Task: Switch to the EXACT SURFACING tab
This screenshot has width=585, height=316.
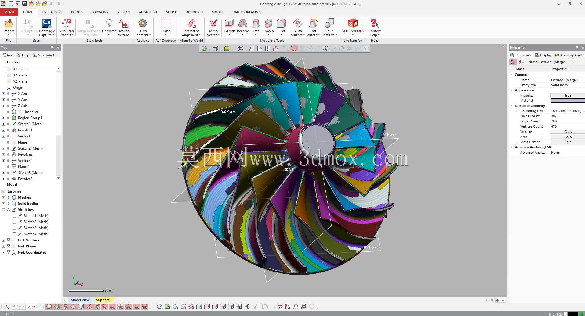Action: pyautogui.click(x=246, y=12)
